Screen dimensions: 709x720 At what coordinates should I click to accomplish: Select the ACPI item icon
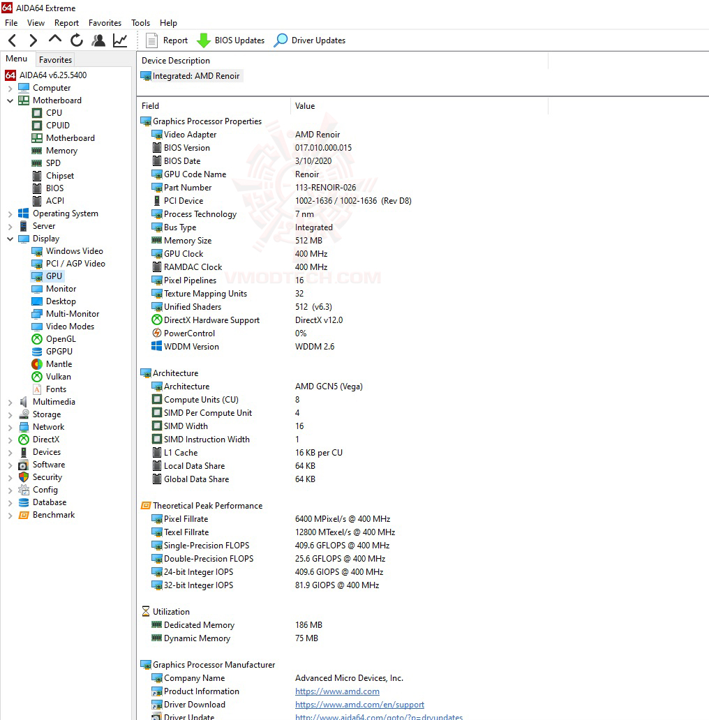pyautogui.click(x=37, y=201)
